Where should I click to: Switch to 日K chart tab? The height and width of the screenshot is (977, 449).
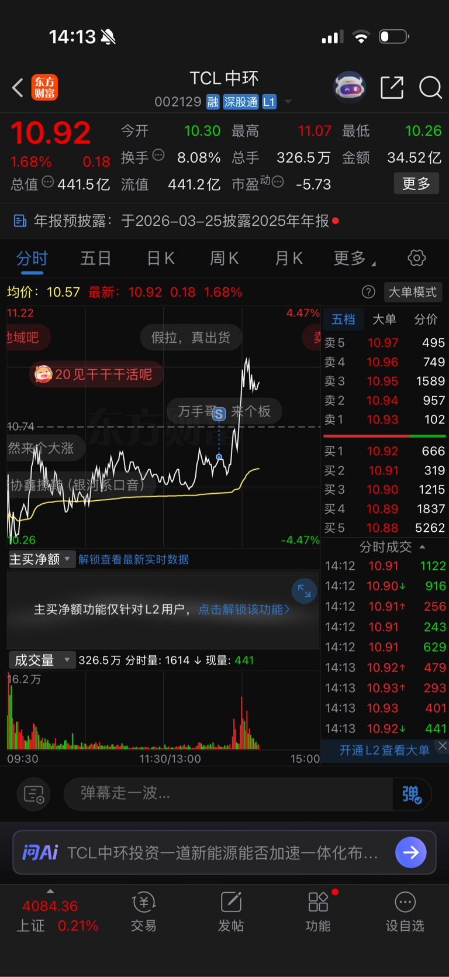160,258
